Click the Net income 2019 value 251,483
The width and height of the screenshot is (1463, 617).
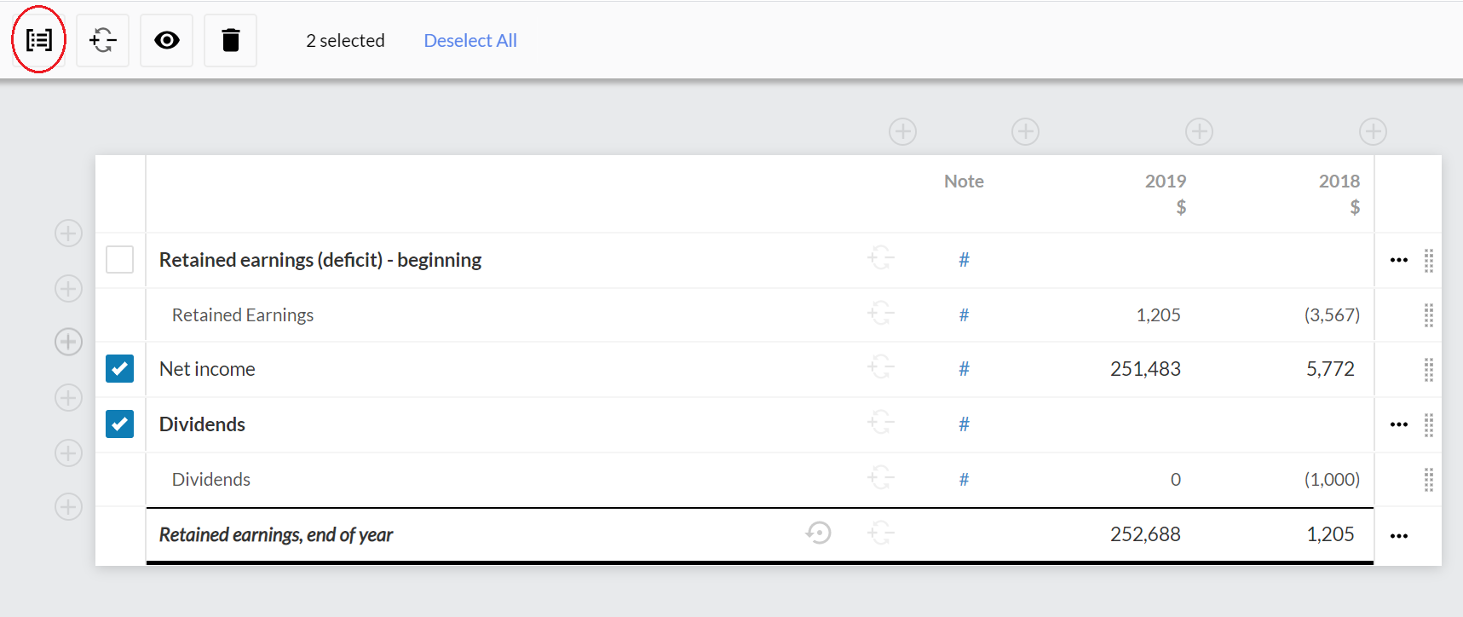[x=1145, y=369]
